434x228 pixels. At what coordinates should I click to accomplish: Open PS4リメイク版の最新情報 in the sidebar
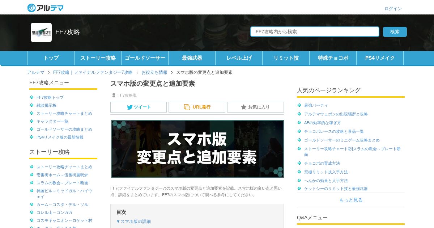(x=60, y=137)
